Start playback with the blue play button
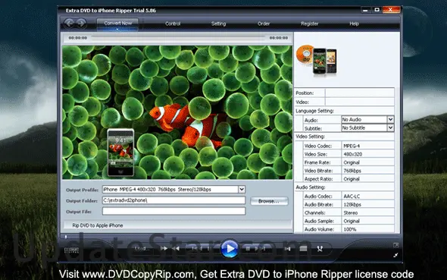 (230, 249)
